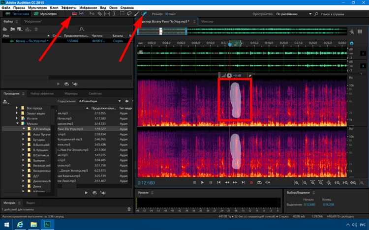Open the Файл menu

tap(6, 8)
